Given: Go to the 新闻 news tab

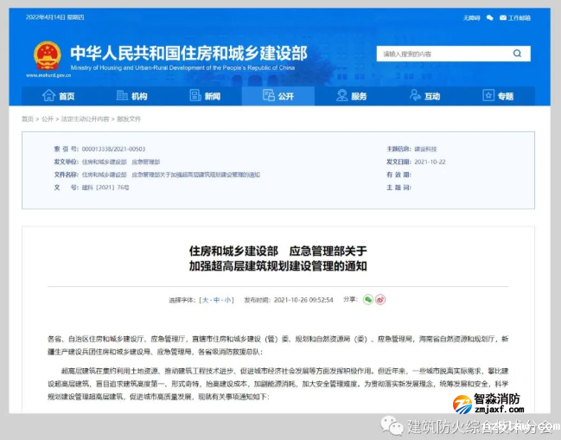Looking at the screenshot, I should 205,96.
